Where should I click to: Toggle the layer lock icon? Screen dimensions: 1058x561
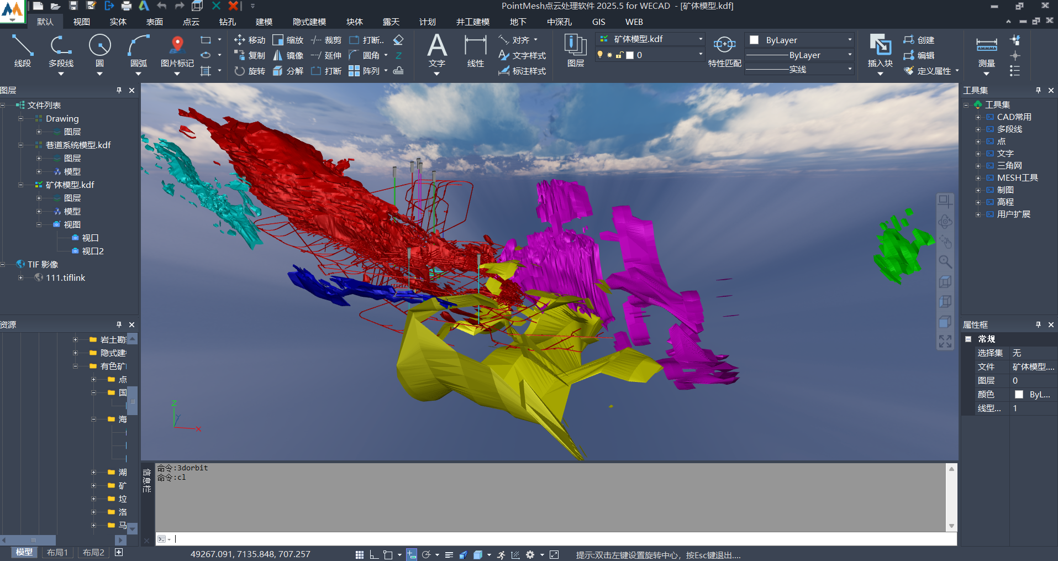(619, 55)
